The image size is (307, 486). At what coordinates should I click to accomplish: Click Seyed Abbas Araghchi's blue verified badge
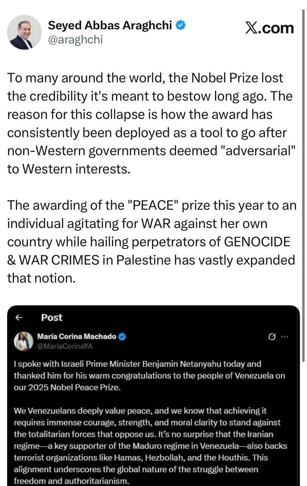coord(181,25)
